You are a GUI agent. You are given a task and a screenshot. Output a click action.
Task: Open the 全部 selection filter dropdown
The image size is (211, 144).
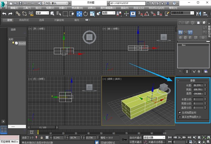[41, 14]
